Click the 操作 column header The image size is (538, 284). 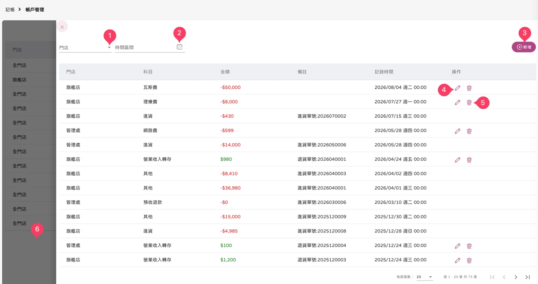(x=456, y=72)
